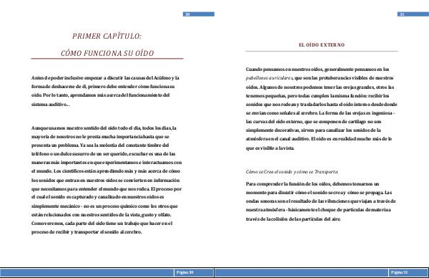Click the blue footer bar of the left page
This screenshot has width=429, height=278.
coord(107,272)
